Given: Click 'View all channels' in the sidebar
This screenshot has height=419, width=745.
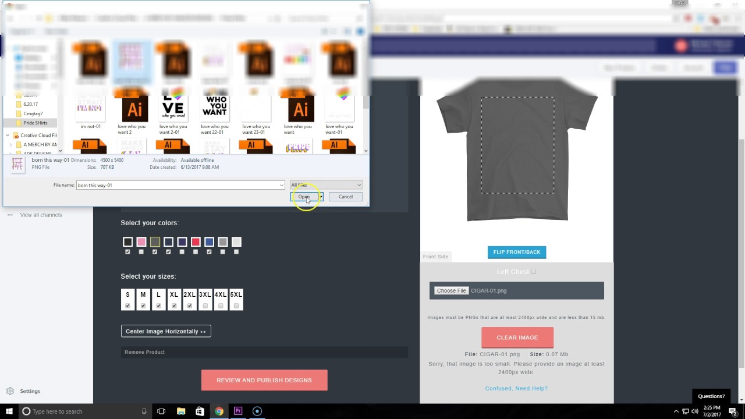Looking at the screenshot, I should coord(41,215).
